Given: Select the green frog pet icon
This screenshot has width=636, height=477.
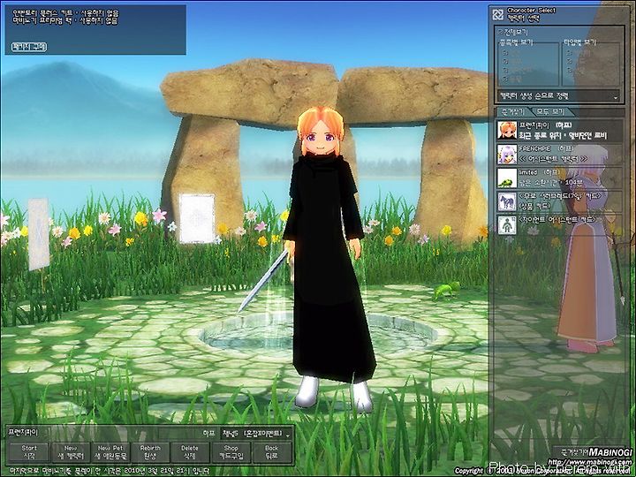Looking at the screenshot, I should (x=507, y=178).
